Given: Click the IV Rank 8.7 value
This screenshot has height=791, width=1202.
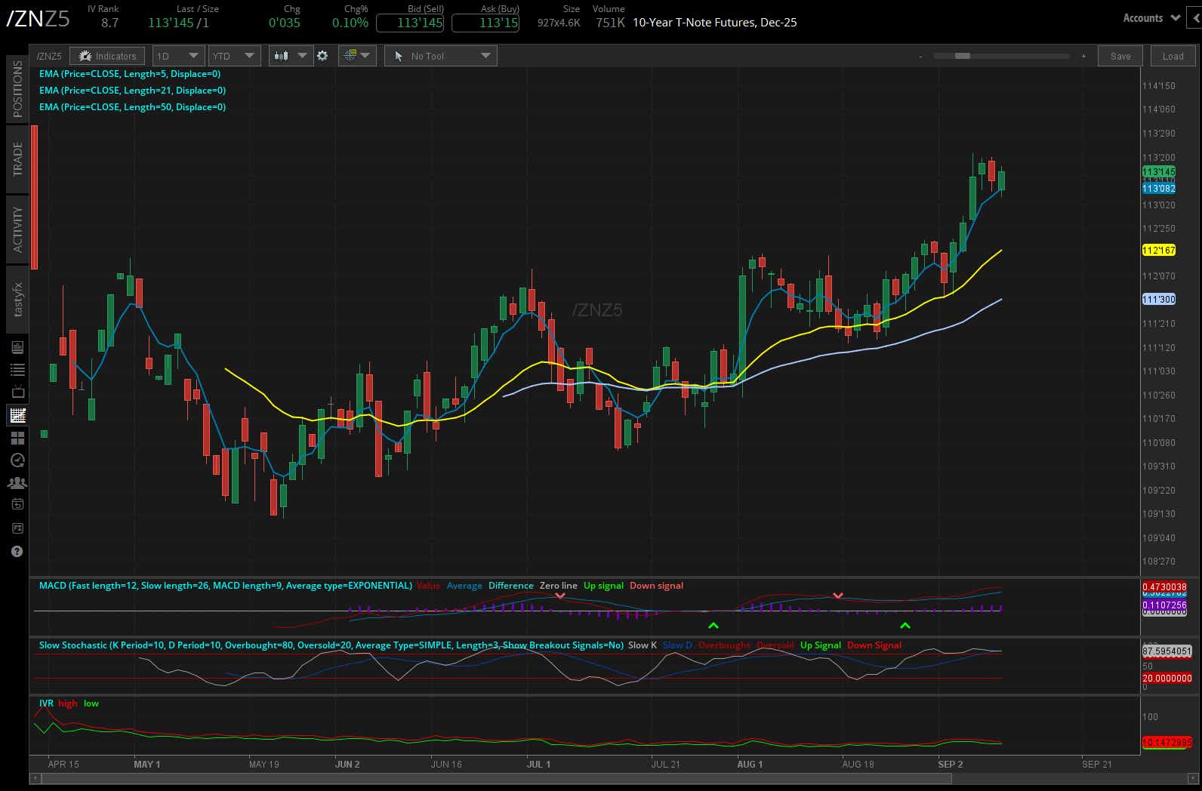Looking at the screenshot, I should click(x=109, y=23).
